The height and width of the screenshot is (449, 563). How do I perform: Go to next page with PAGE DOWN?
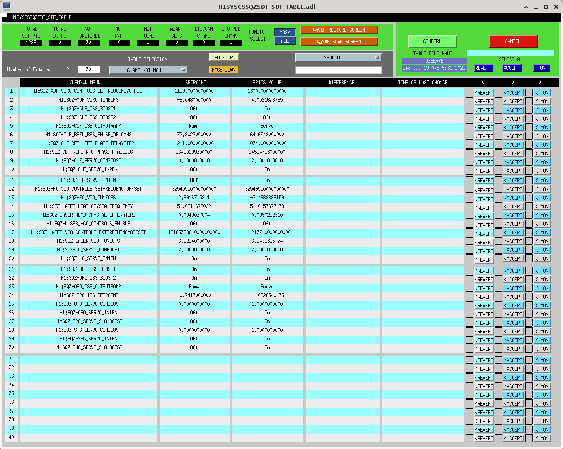[224, 70]
